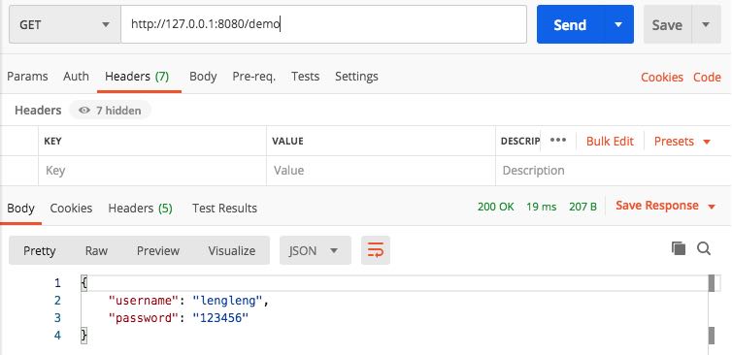Toggle line wrap icon in response
This screenshot has height=355, width=732.
[x=376, y=250]
